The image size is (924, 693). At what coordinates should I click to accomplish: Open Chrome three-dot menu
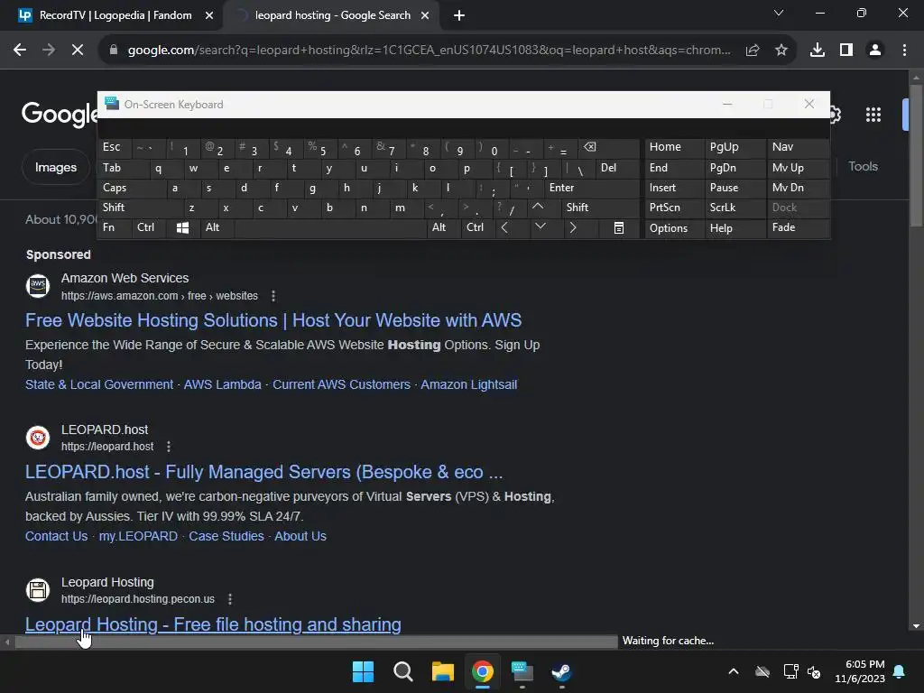[x=904, y=51]
